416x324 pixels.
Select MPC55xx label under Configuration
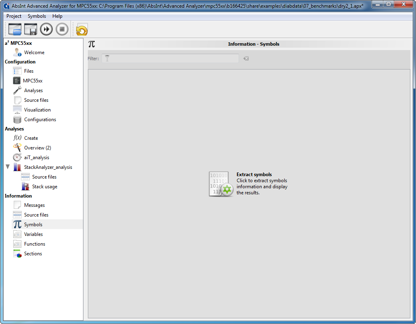33,80
